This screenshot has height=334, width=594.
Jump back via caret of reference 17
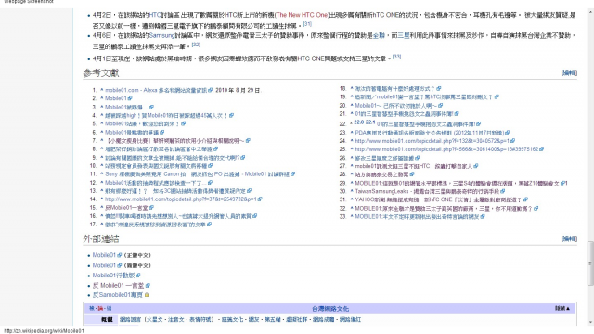[101, 225]
